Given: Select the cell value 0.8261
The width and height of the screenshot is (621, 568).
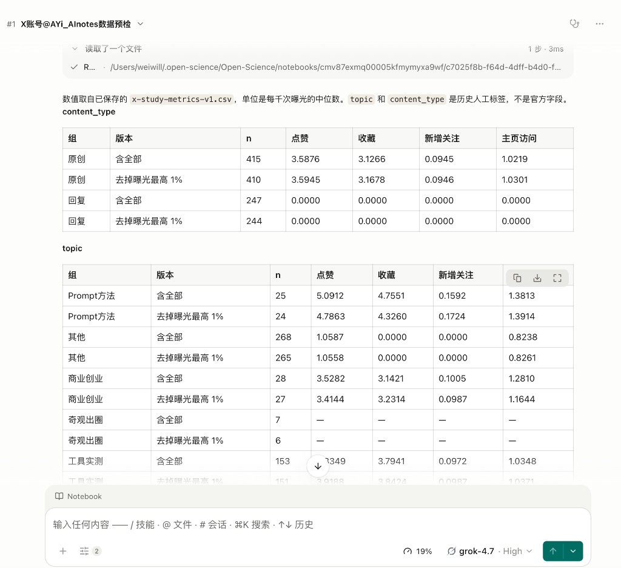Looking at the screenshot, I should coord(522,357).
